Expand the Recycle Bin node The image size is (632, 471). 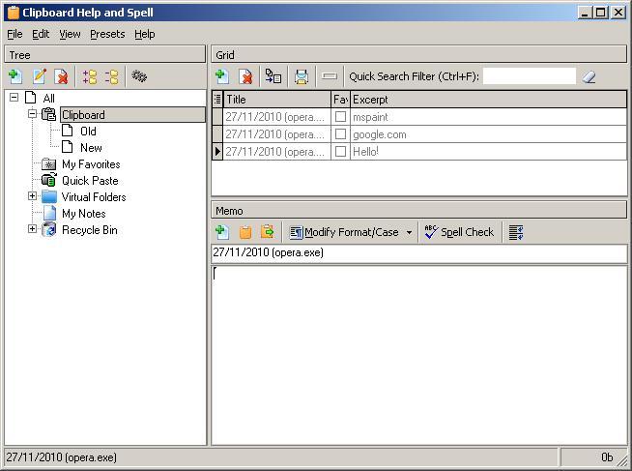point(32,229)
